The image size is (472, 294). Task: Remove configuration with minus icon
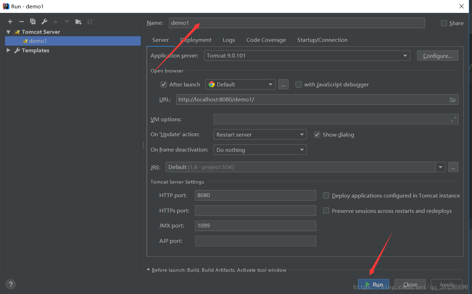[21, 22]
